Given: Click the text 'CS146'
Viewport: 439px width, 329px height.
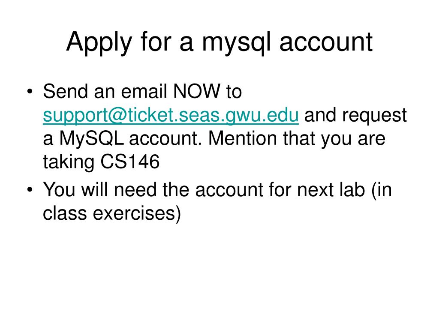Looking at the screenshot, I should coord(130,162).
